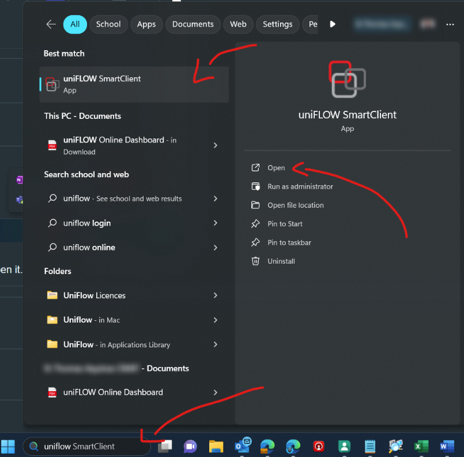
Task: Click the large uniFLOW SmartClient app icon
Action: tap(347, 79)
